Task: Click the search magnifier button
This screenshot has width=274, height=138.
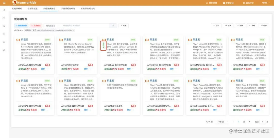Action: pyautogui.click(x=113, y=26)
